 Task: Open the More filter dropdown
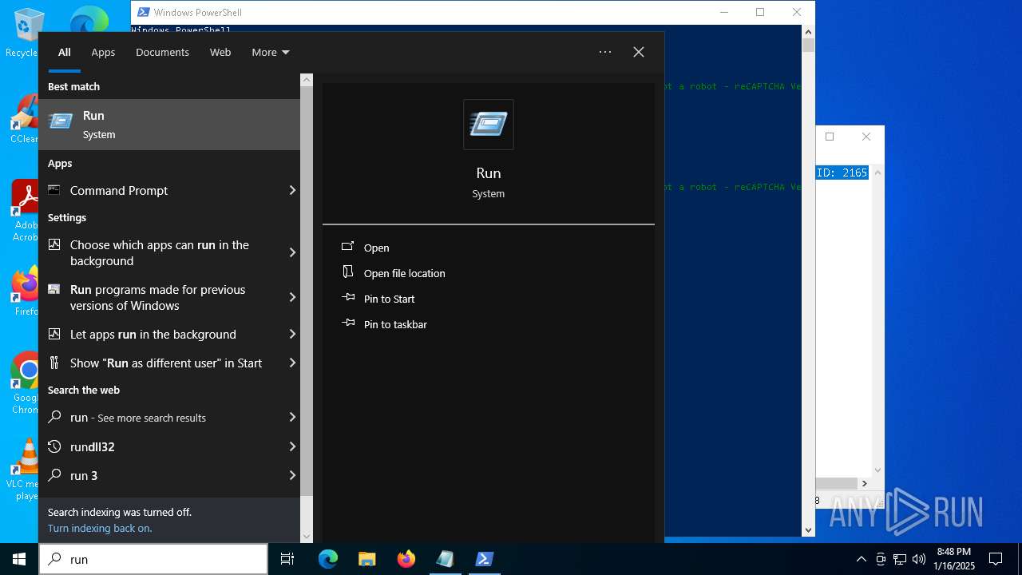click(x=271, y=52)
